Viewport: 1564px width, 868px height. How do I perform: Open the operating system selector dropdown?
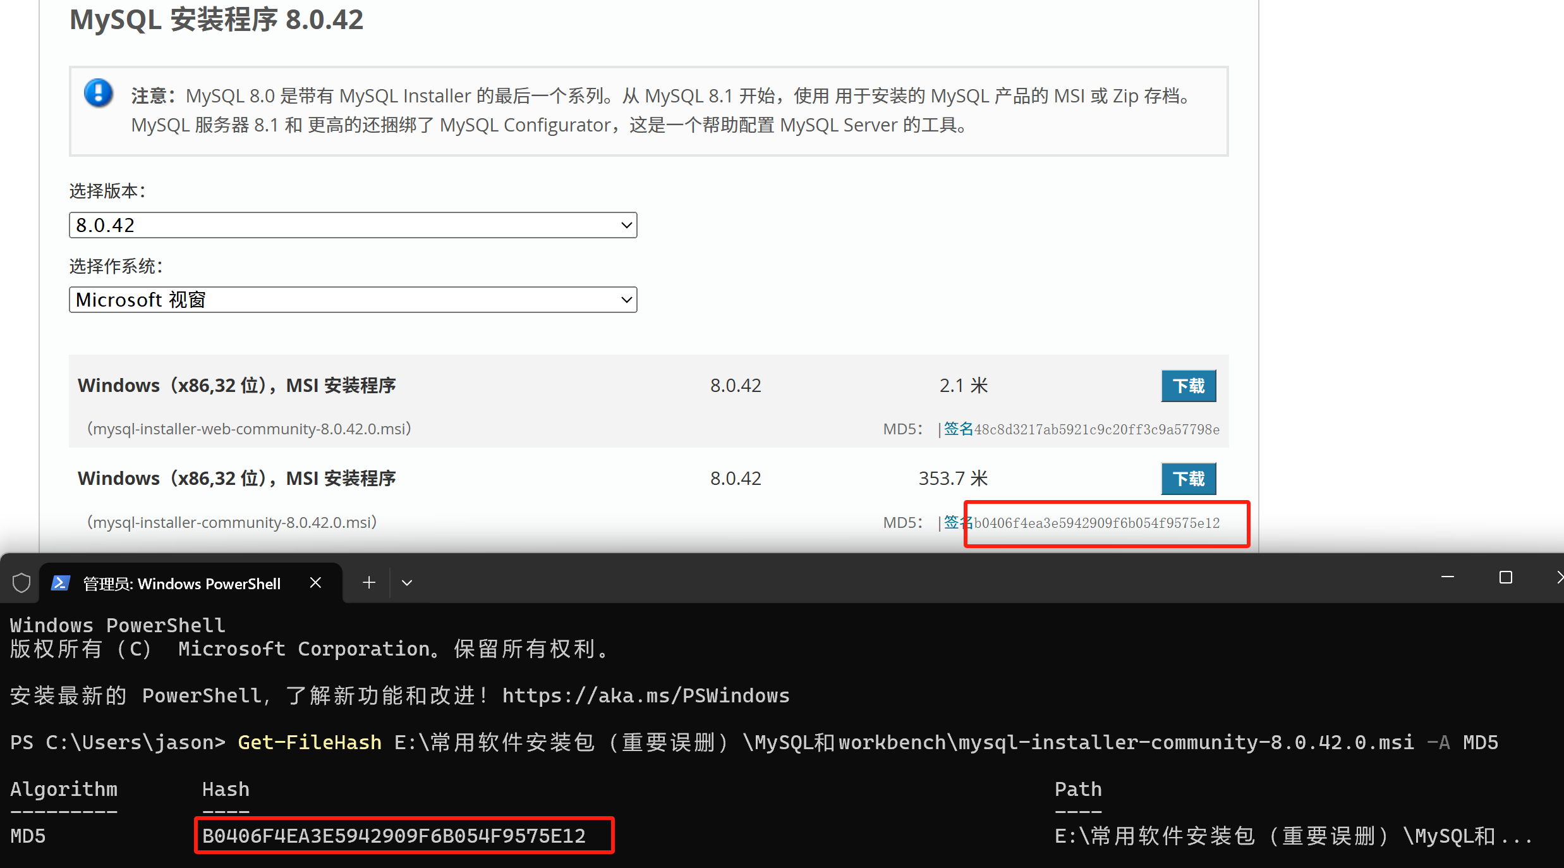(x=353, y=300)
